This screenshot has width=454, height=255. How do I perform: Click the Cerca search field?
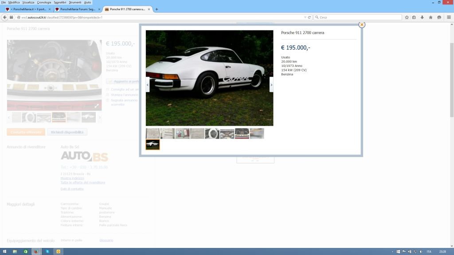(x=358, y=17)
